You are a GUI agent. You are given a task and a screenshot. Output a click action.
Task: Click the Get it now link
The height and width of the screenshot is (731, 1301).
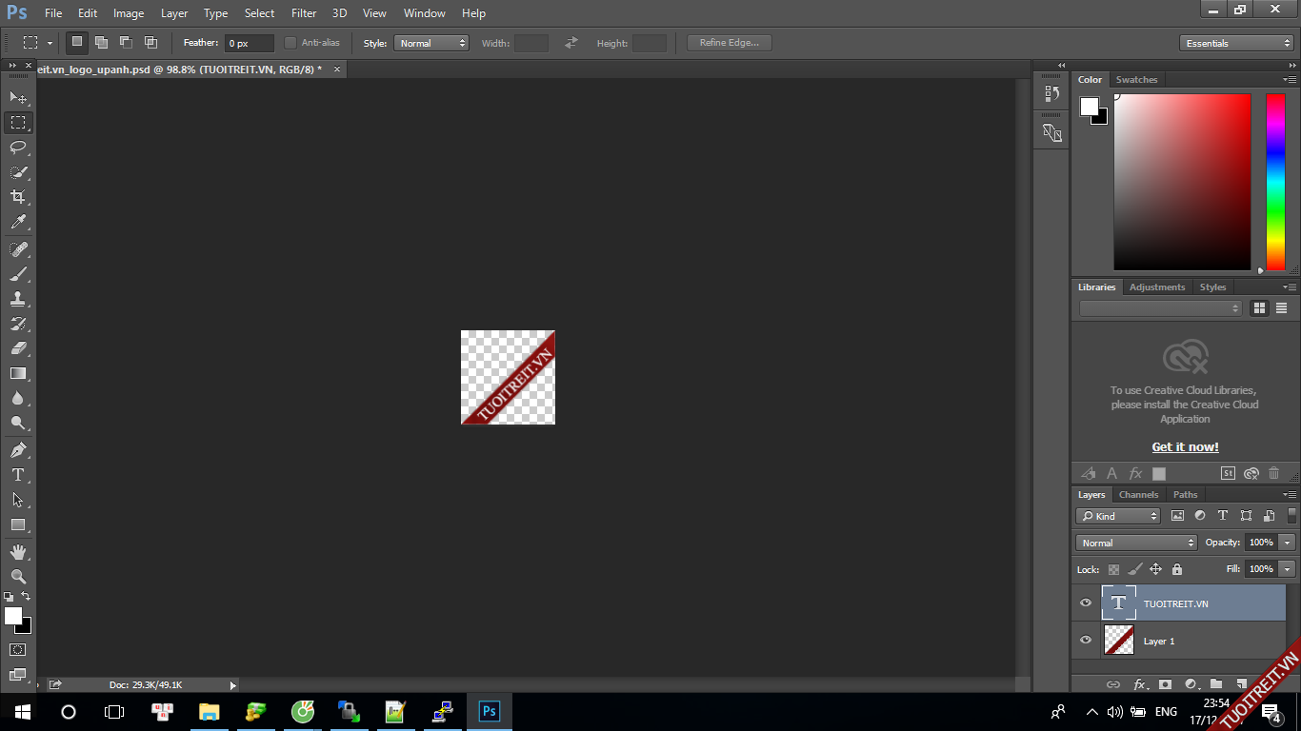1185,447
